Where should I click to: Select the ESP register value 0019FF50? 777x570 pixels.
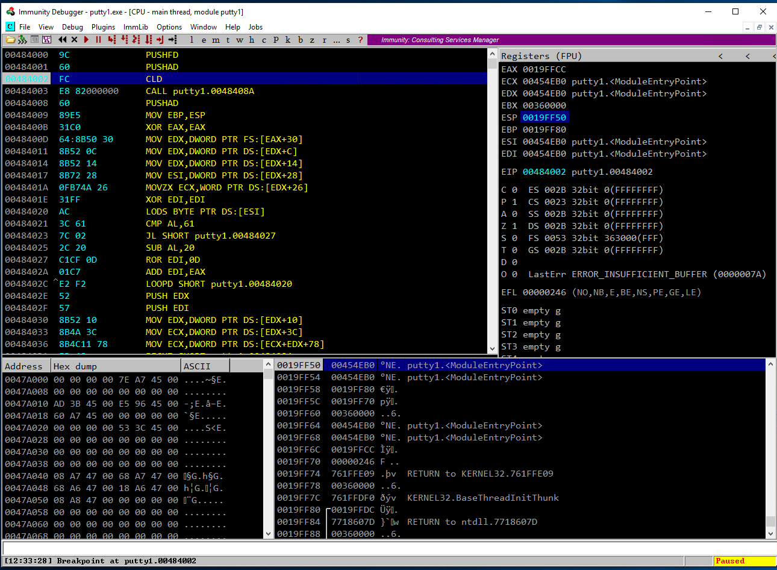[544, 117]
